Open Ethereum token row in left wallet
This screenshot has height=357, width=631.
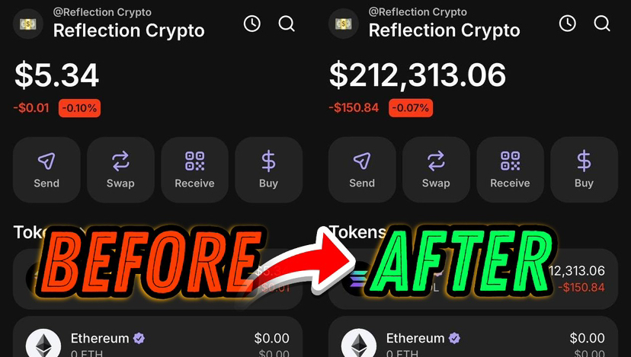point(158,337)
